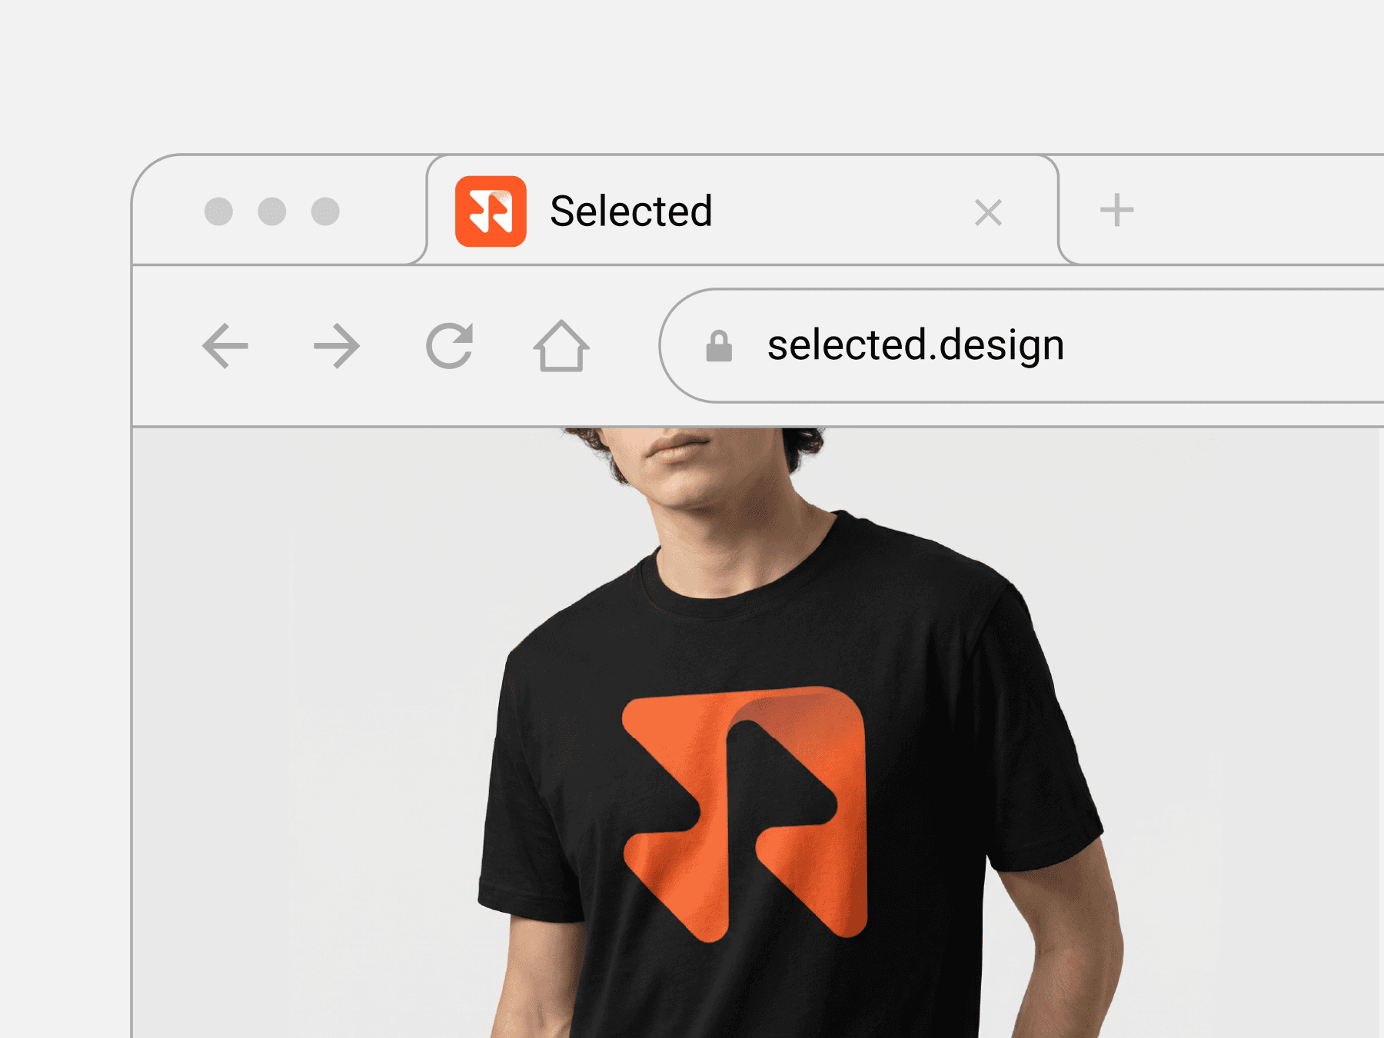1384x1038 pixels.
Task: Close the Selected tab with the X
Action: pyautogui.click(x=988, y=212)
